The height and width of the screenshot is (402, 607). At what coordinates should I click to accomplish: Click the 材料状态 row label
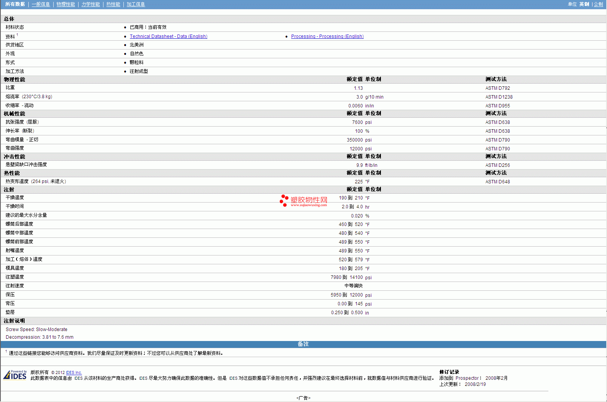(15, 27)
